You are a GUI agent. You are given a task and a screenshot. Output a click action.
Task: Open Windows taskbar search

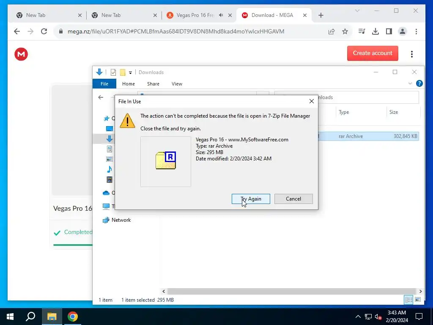pyautogui.click(x=30, y=317)
